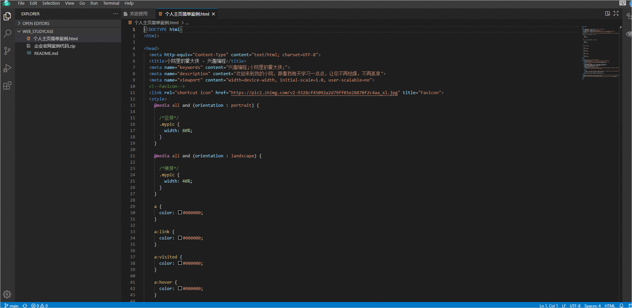
Task: Toggle editor fullscreen arrows icon
Action: tap(616, 13)
